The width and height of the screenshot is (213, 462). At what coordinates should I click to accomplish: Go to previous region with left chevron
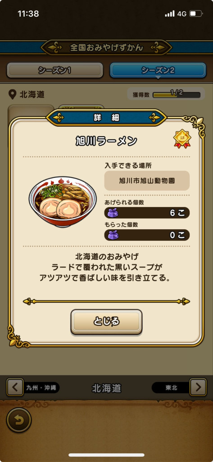tap(15, 387)
